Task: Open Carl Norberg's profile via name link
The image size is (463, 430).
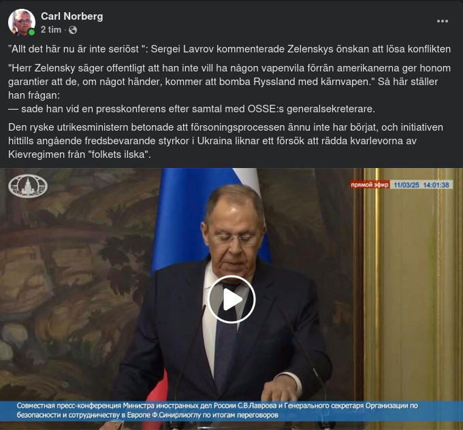Action: [x=71, y=16]
